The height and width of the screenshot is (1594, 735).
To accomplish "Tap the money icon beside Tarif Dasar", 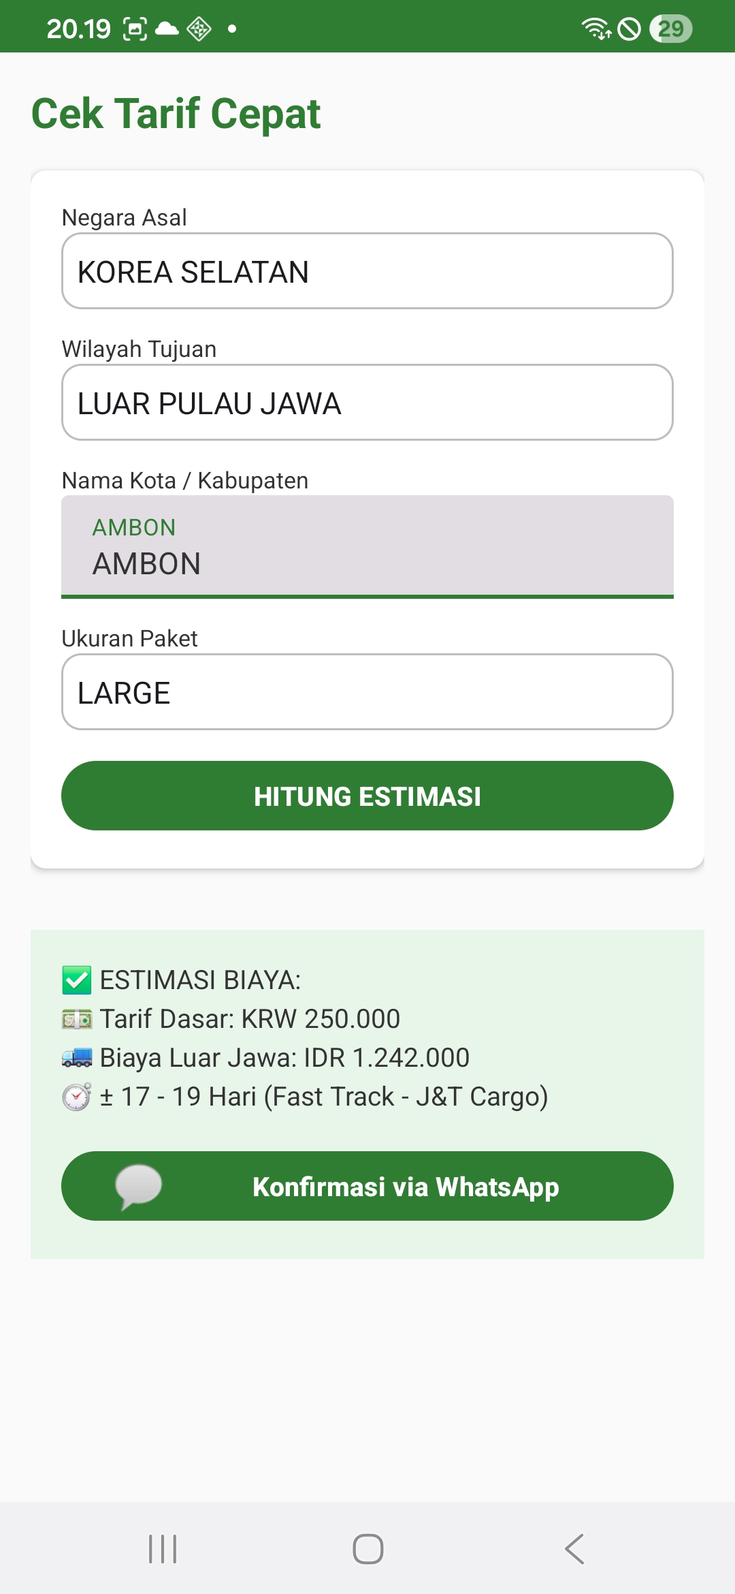I will click(76, 1019).
